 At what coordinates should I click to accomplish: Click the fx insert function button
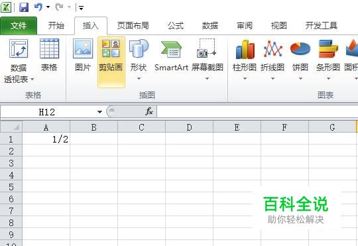149,111
